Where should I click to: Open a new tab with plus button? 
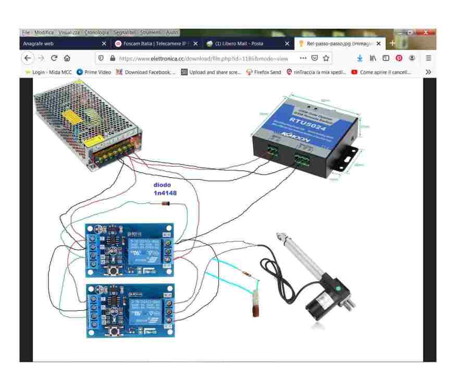tap(392, 43)
